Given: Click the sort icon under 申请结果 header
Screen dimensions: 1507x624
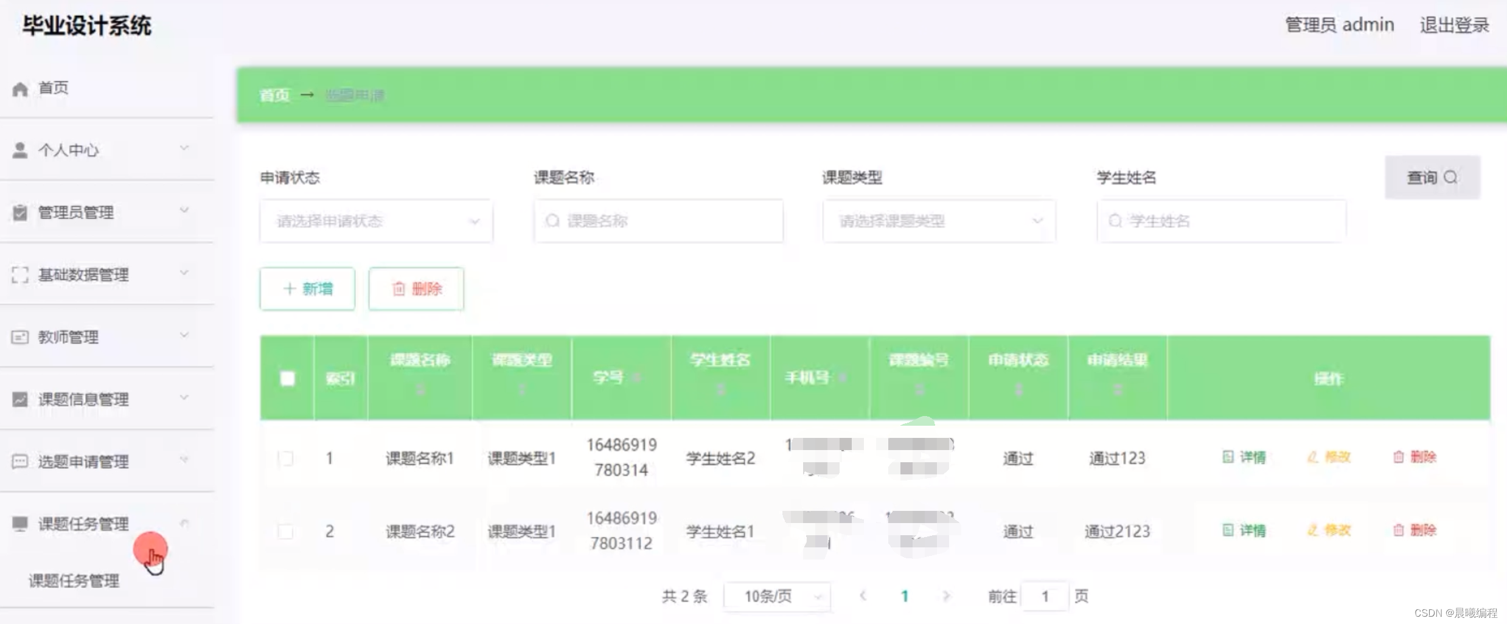Looking at the screenshot, I should tap(1118, 389).
